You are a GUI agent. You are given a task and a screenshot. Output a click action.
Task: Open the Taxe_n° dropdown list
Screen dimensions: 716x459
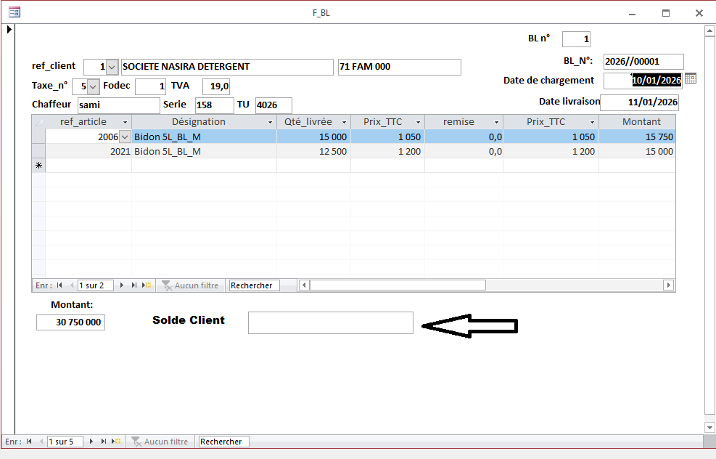point(93,86)
